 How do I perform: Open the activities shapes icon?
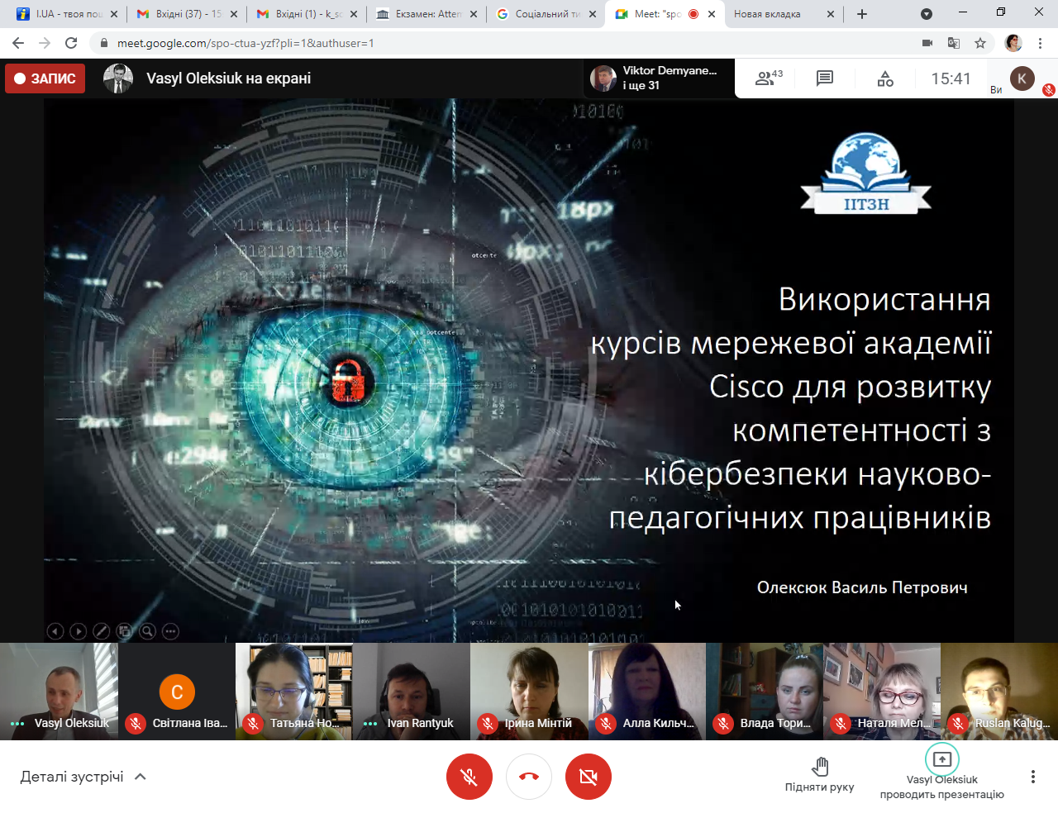coord(885,78)
